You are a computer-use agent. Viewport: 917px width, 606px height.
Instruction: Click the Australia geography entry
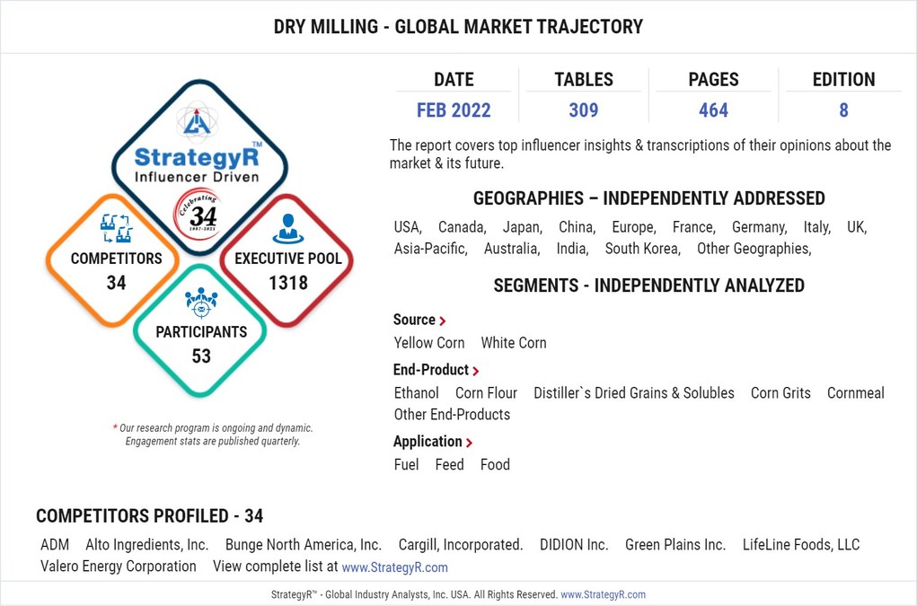(x=512, y=249)
